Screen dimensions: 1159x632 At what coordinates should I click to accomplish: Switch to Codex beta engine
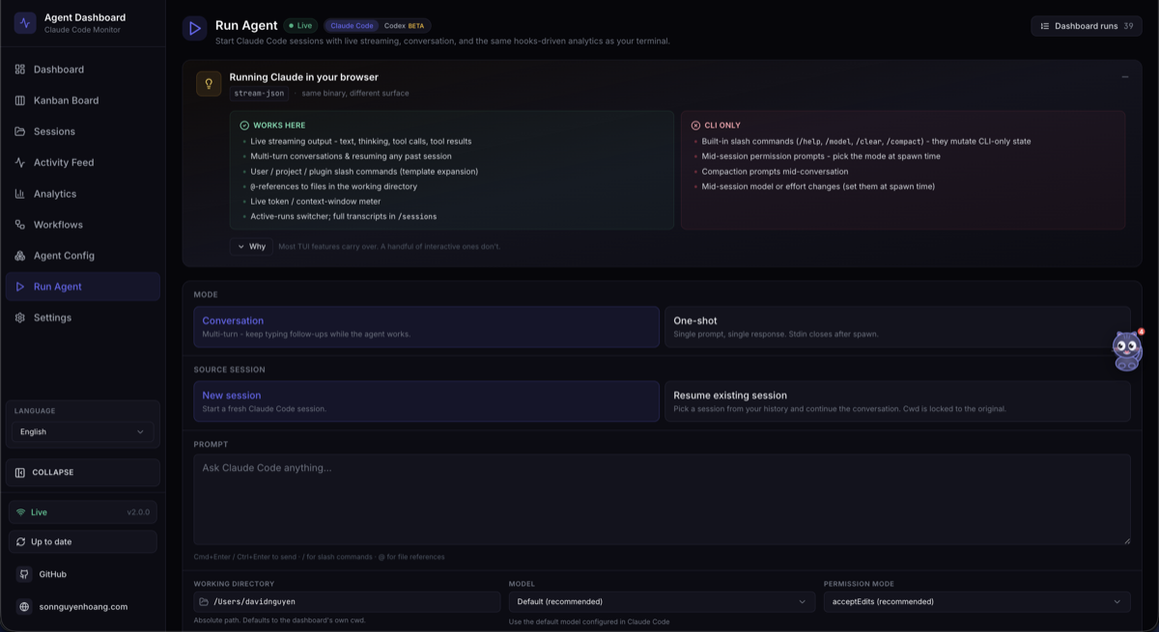click(x=404, y=26)
